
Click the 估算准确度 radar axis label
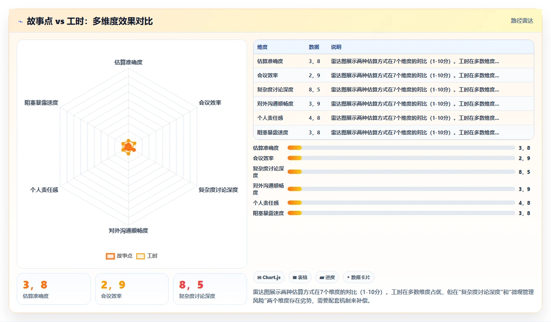(128, 62)
